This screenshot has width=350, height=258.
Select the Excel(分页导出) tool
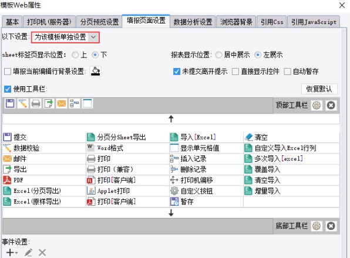44,191
